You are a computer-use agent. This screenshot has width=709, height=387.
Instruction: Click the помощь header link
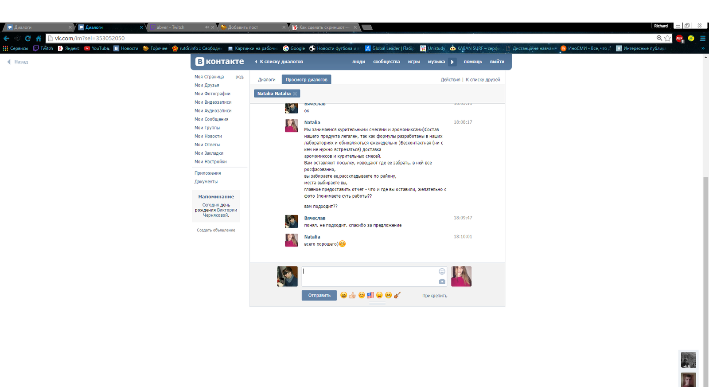pyautogui.click(x=473, y=62)
